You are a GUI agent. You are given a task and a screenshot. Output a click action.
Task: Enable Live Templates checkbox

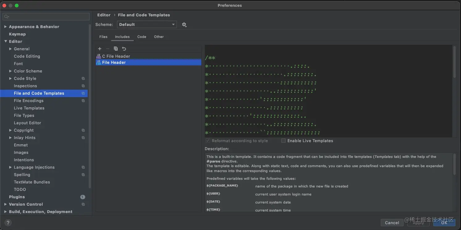[x=283, y=141]
